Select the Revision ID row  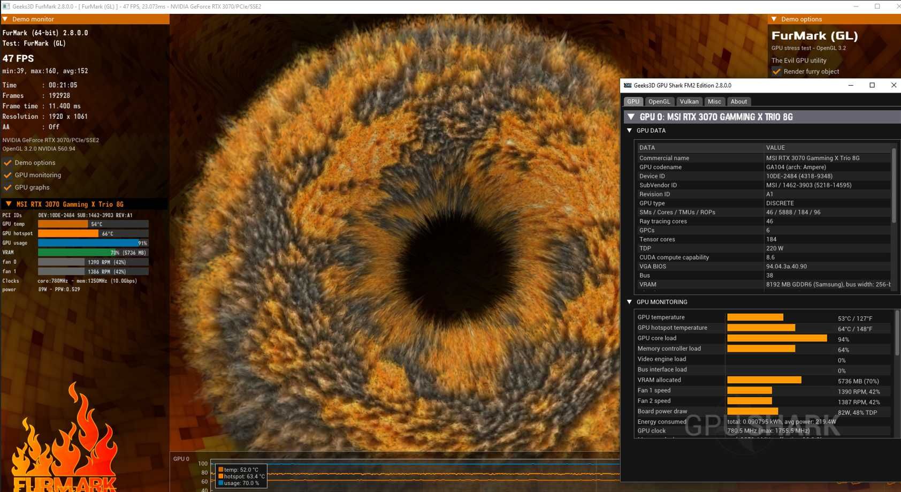click(x=763, y=194)
